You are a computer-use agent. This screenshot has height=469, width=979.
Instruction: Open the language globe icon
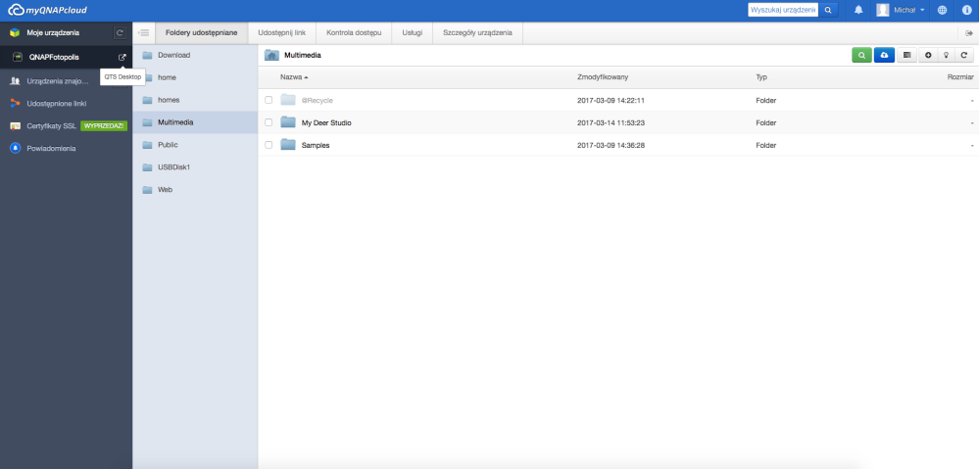tap(942, 10)
